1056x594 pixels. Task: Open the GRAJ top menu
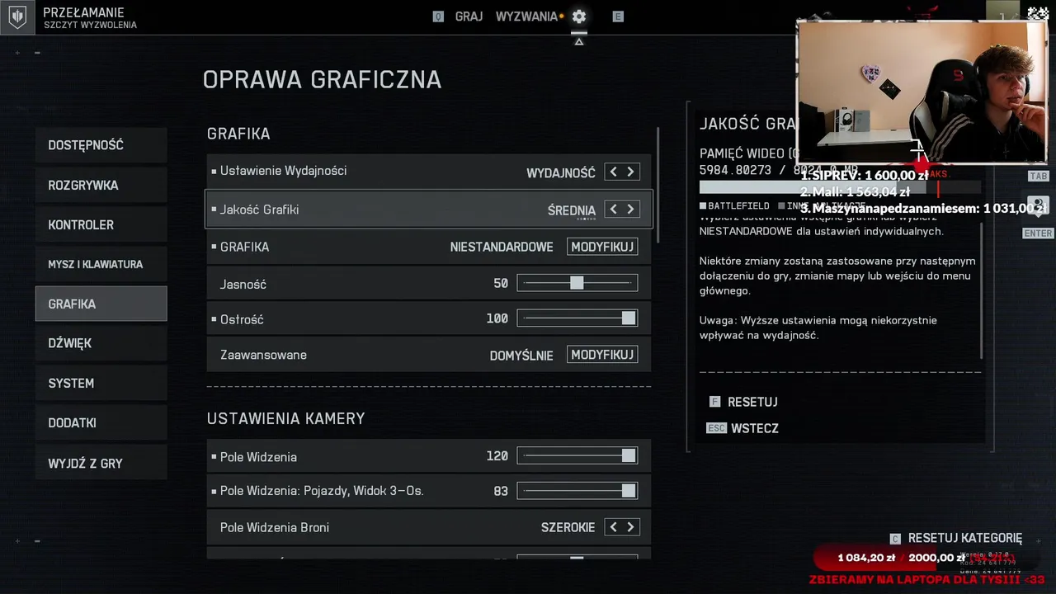coord(469,16)
